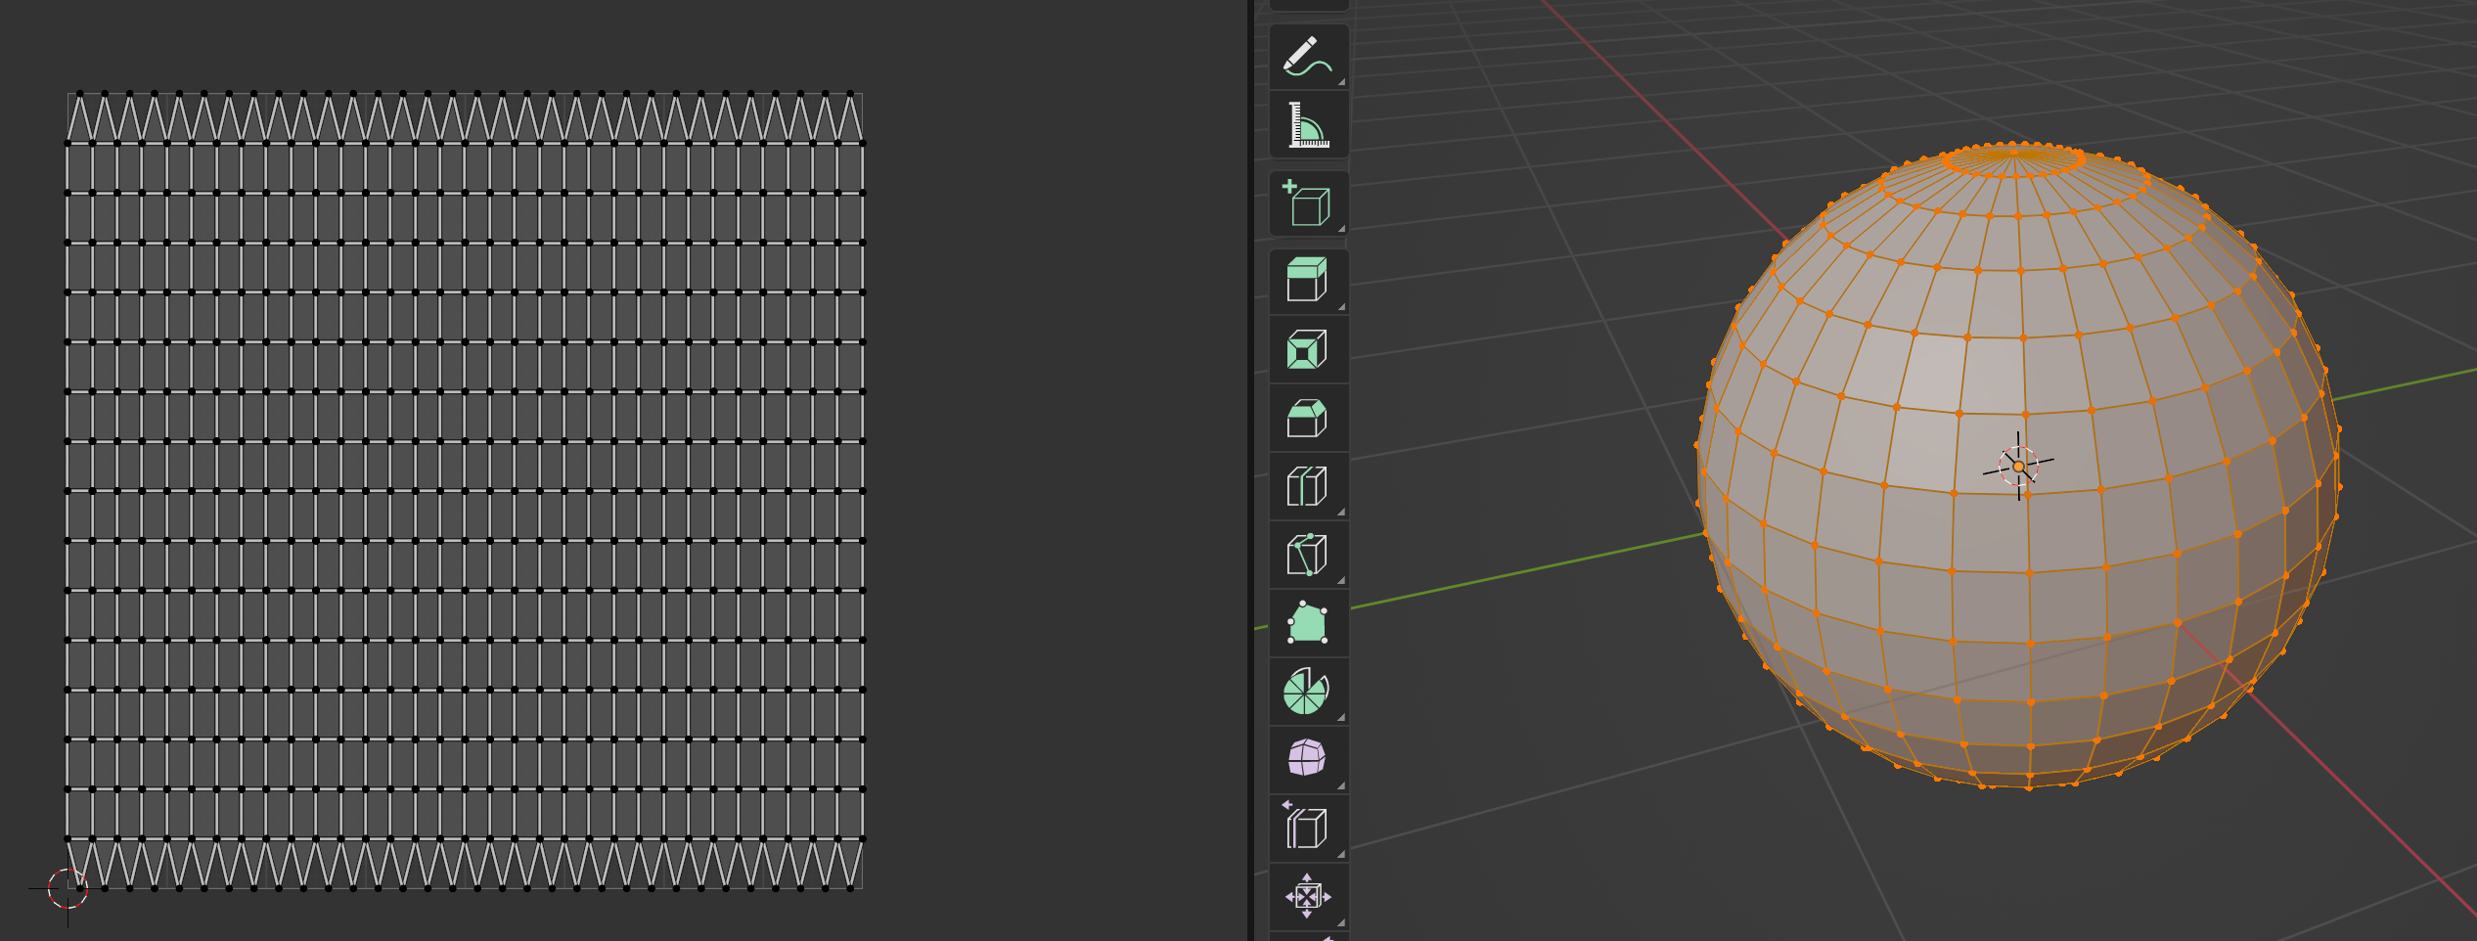Choose the Extrude Region tool
Screen dimensions: 2477x941
tap(1308, 282)
